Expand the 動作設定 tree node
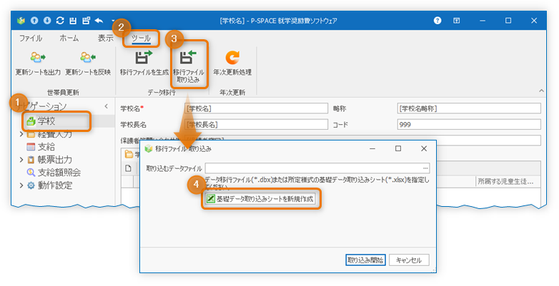Screen dimensions: 559x286 [x=21, y=185]
